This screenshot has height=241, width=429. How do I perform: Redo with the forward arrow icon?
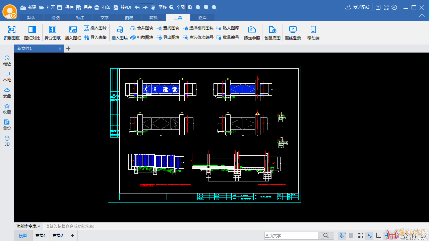click(x=145, y=7)
